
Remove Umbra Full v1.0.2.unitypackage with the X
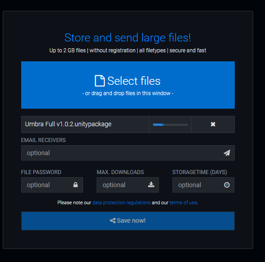213,124
